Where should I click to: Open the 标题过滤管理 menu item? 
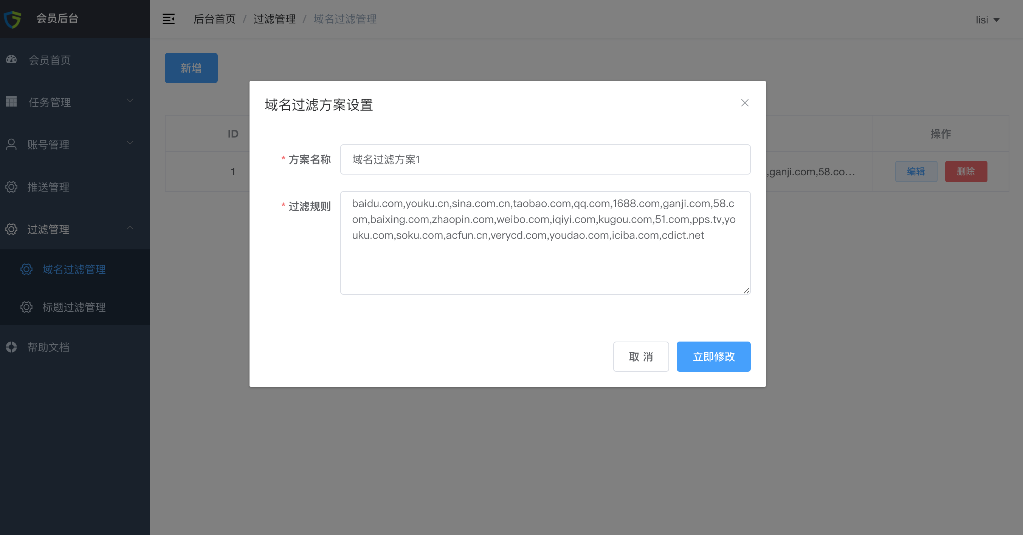(74, 307)
